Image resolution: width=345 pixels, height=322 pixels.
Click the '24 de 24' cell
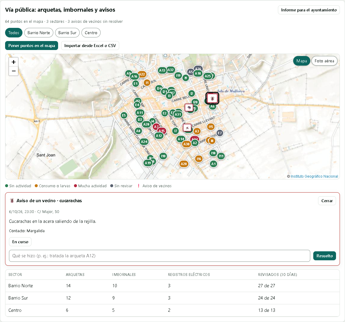(x=267, y=298)
